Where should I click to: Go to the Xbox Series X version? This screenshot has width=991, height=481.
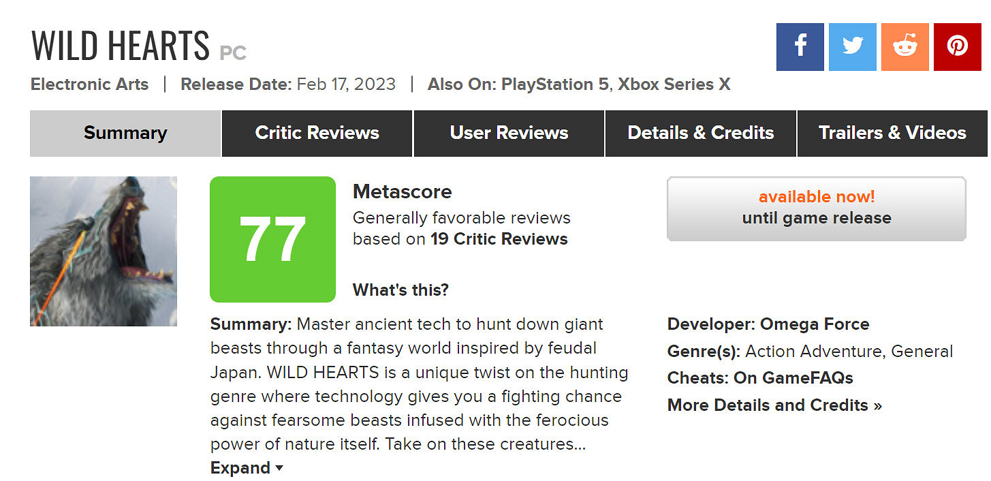(x=674, y=84)
